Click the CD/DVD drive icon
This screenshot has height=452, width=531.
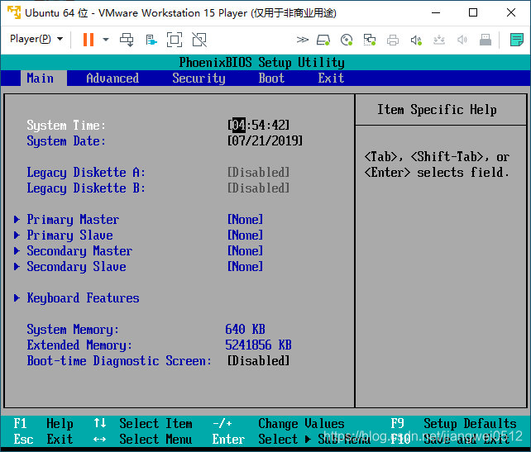tap(347, 40)
